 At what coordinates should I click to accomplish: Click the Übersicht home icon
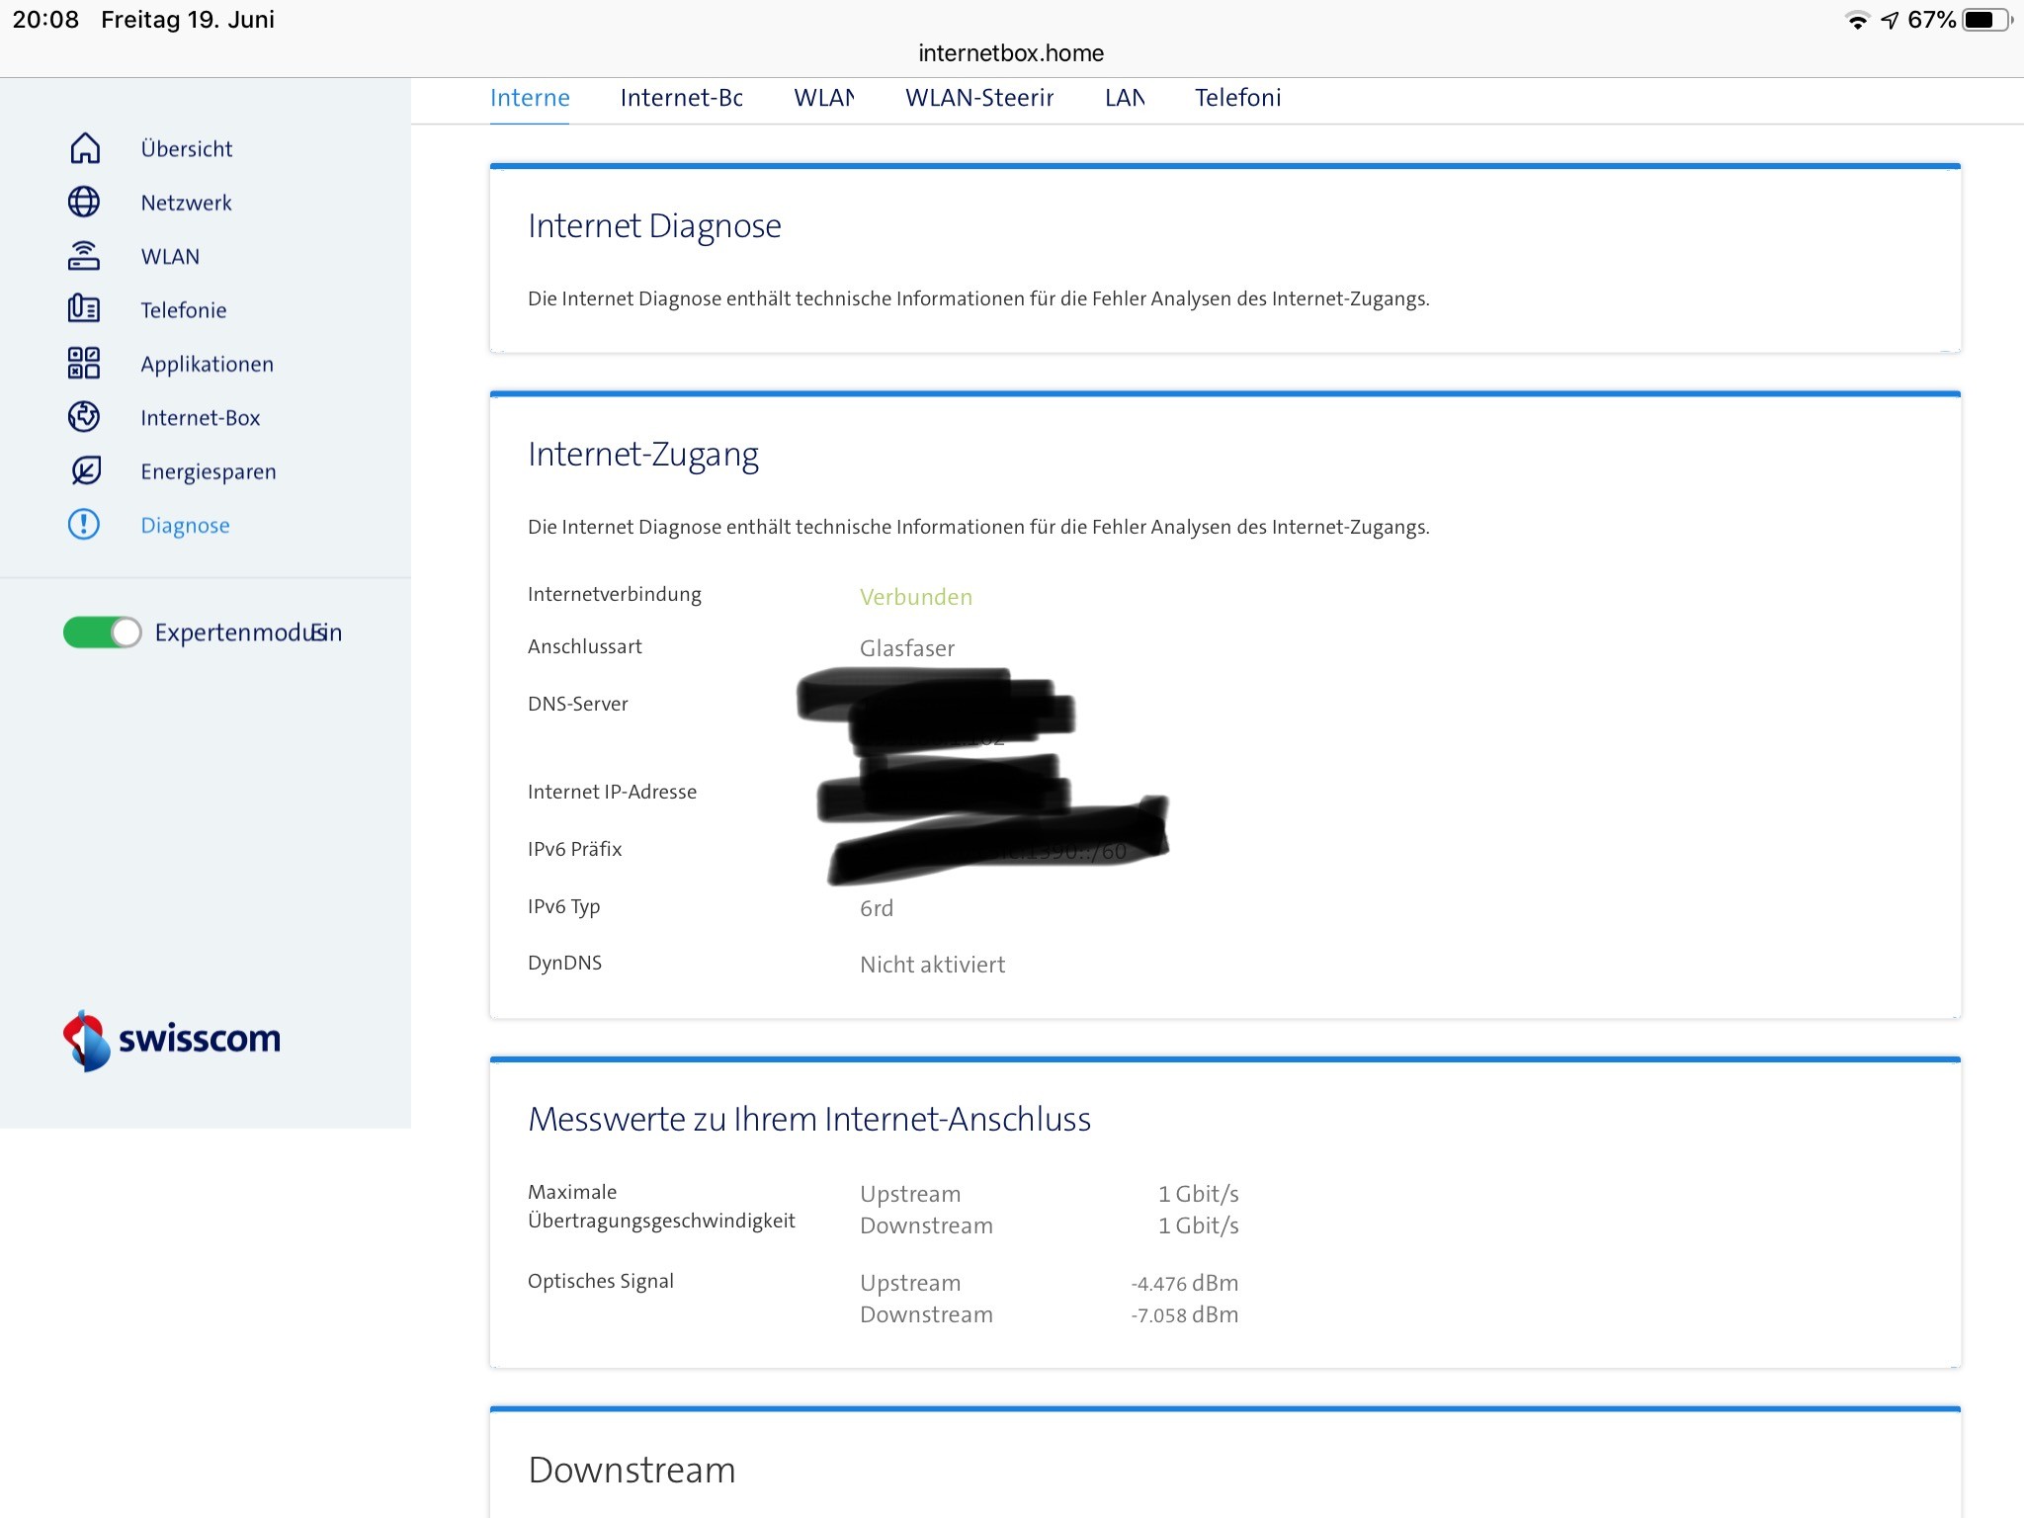(x=85, y=148)
